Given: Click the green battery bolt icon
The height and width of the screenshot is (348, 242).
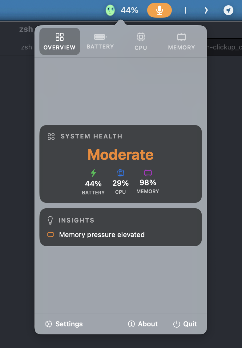Looking at the screenshot, I should pos(94,173).
